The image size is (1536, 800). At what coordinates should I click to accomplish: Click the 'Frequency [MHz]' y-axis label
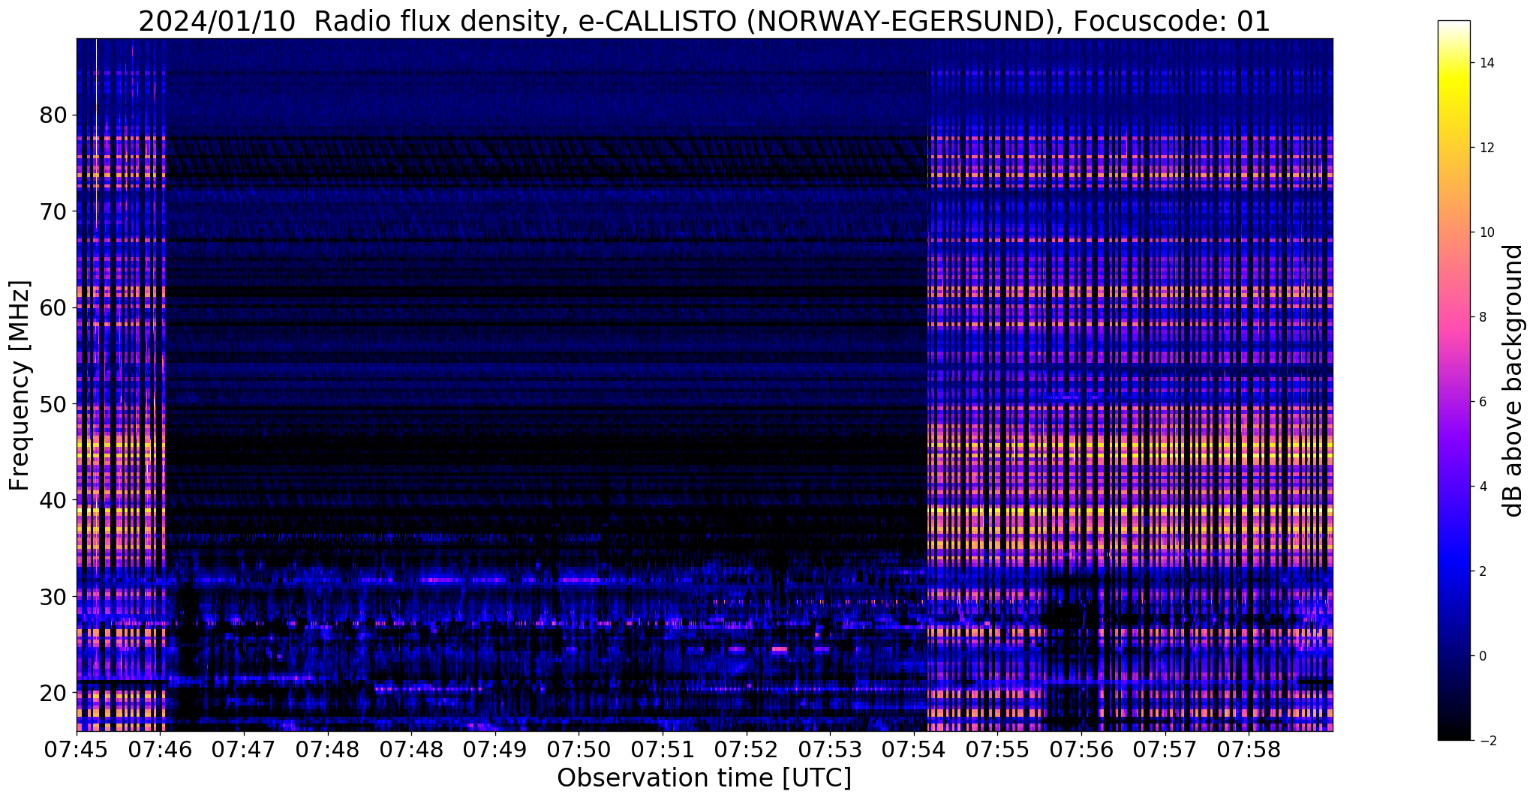[x=20, y=385]
